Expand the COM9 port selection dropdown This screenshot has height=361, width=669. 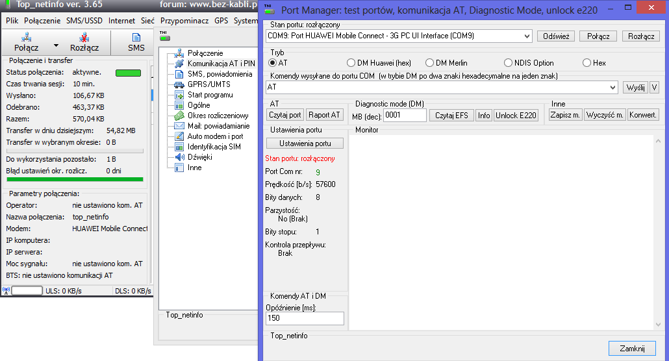(x=526, y=36)
